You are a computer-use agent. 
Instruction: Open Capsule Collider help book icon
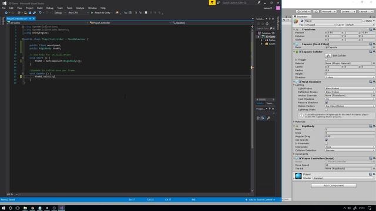371,52
